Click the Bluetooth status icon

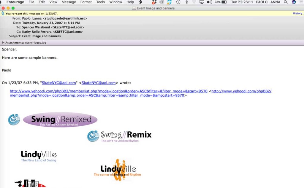186,2
